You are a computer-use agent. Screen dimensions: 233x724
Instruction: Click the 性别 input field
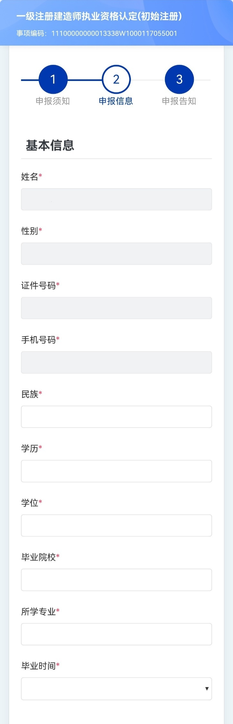click(116, 254)
